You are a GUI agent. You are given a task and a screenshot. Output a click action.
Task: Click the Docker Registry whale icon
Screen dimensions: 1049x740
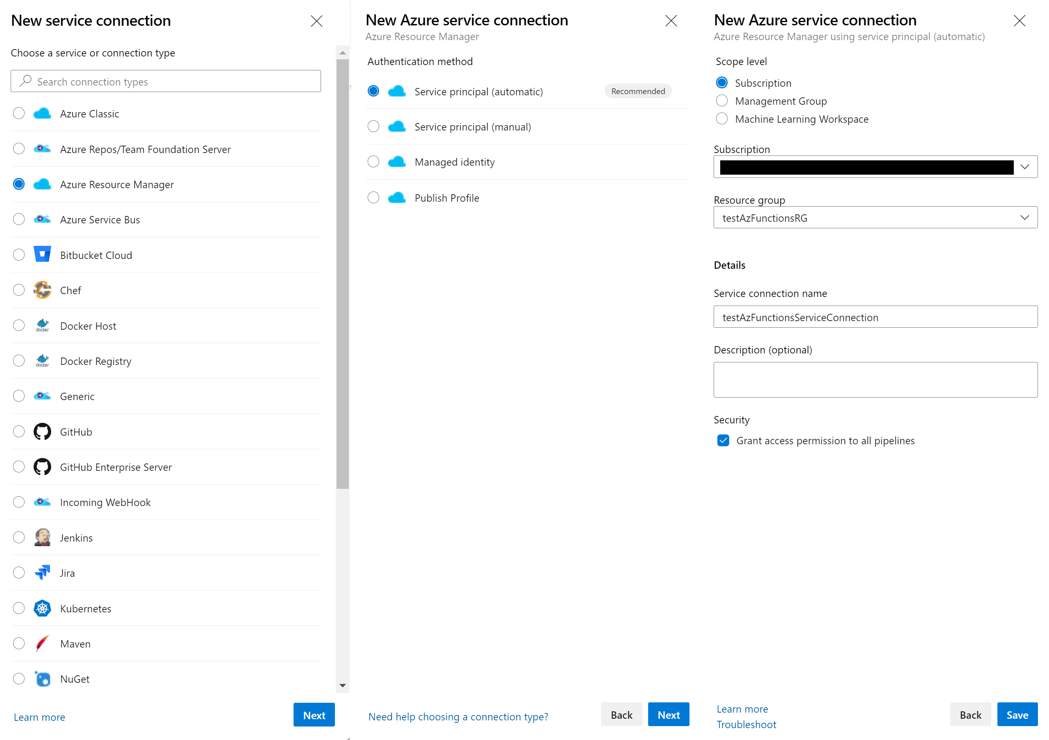42,361
